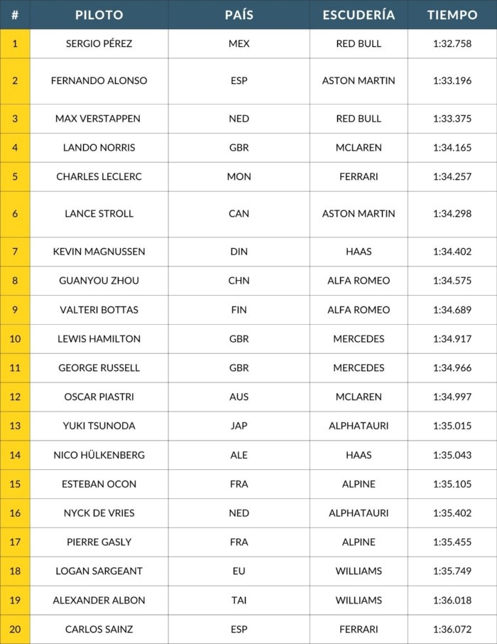Select the LEWIS HAMILTON name cell
497x644 pixels.
99,339
